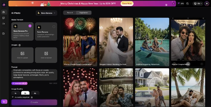Click the upload image icon in second slot
Screen dimensions: 211x107
(46, 53)
